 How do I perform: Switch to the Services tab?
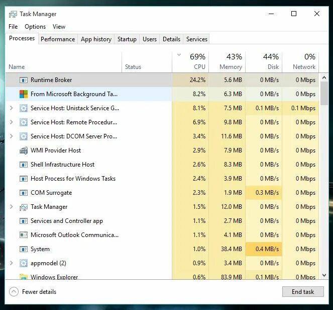[197, 39]
